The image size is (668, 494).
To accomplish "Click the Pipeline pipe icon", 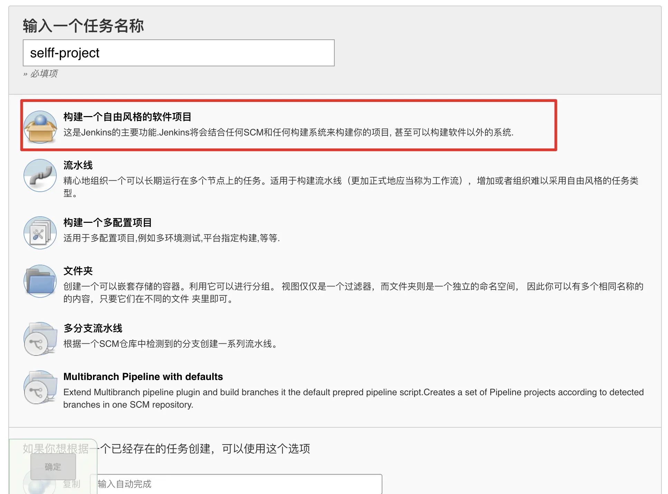I will click(x=40, y=175).
